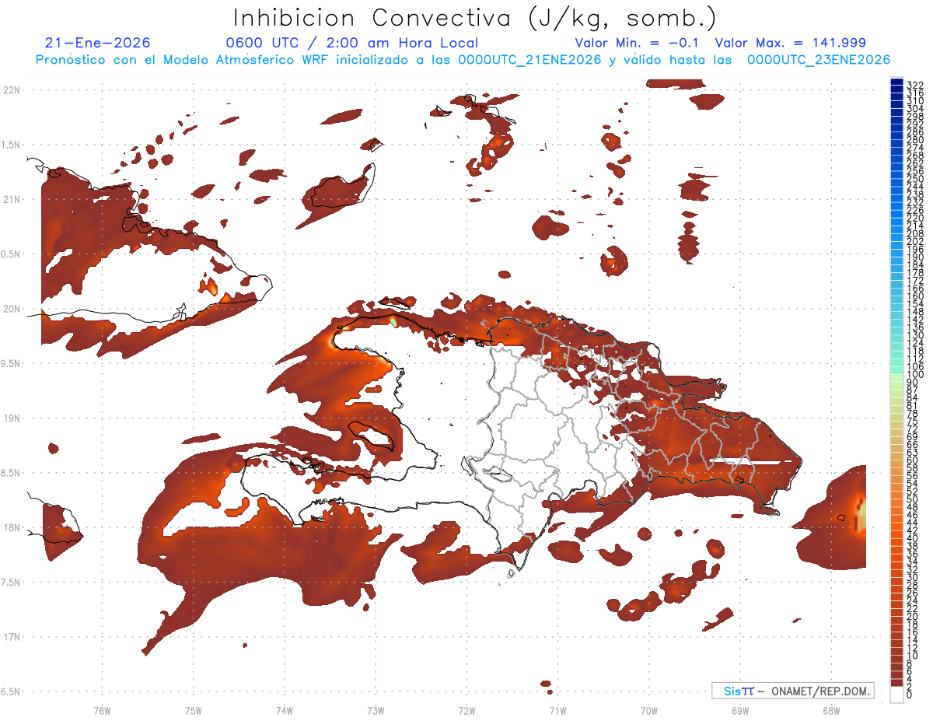933x721 pixels.
Task: Click the '0.5N' latitude label
Action: click(10, 254)
